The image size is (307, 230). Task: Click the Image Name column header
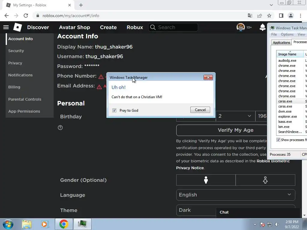pos(290,54)
